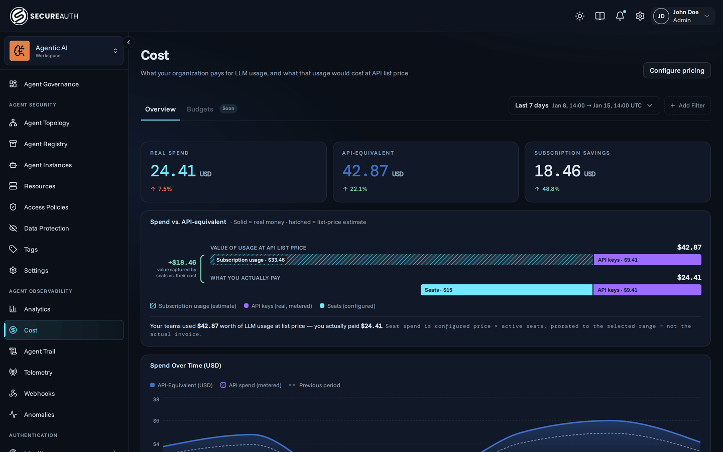Click the Webhooks icon
The width and height of the screenshot is (723, 452).
click(13, 393)
